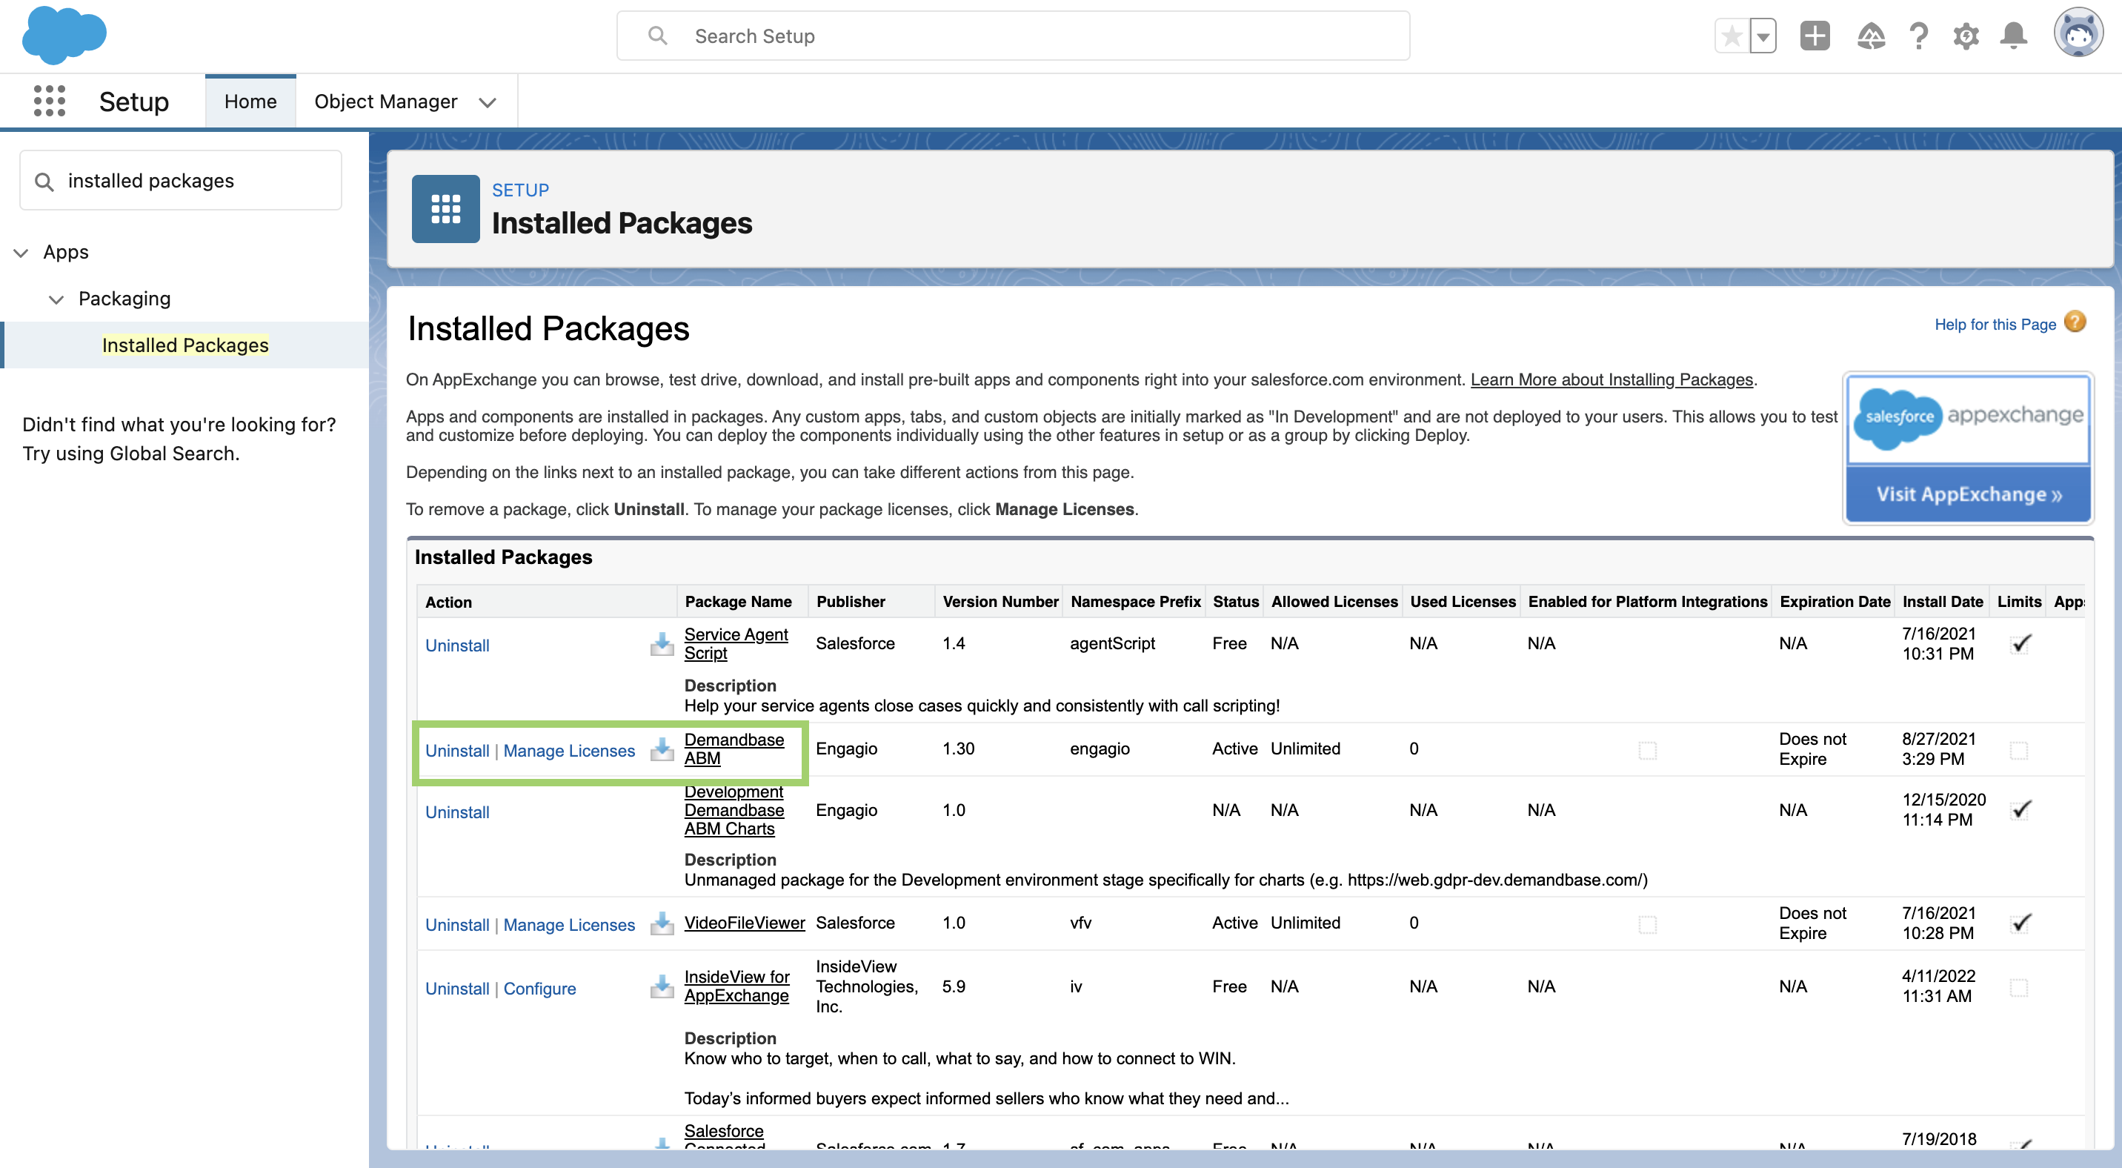Click download icon for Demandbase ABM
The height and width of the screenshot is (1168, 2122).
pos(662,749)
